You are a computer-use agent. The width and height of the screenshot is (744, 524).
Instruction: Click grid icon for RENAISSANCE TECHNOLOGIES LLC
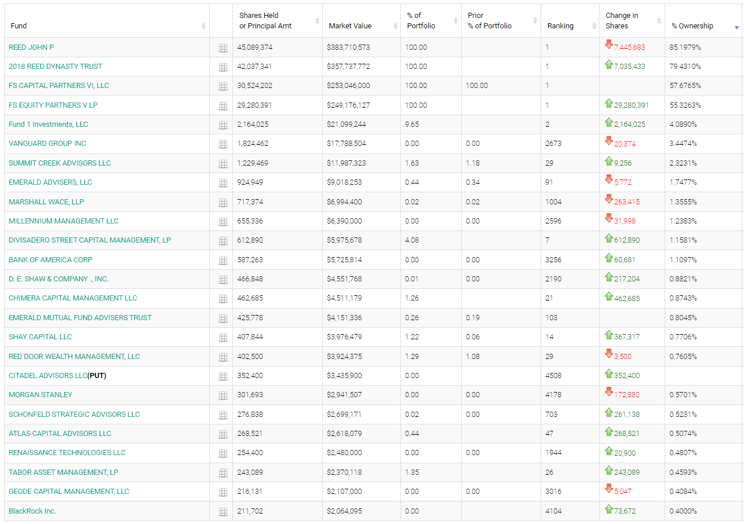pyautogui.click(x=223, y=454)
